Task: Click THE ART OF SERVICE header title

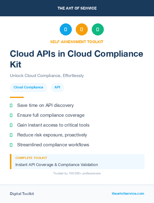Action: click(x=77, y=8)
